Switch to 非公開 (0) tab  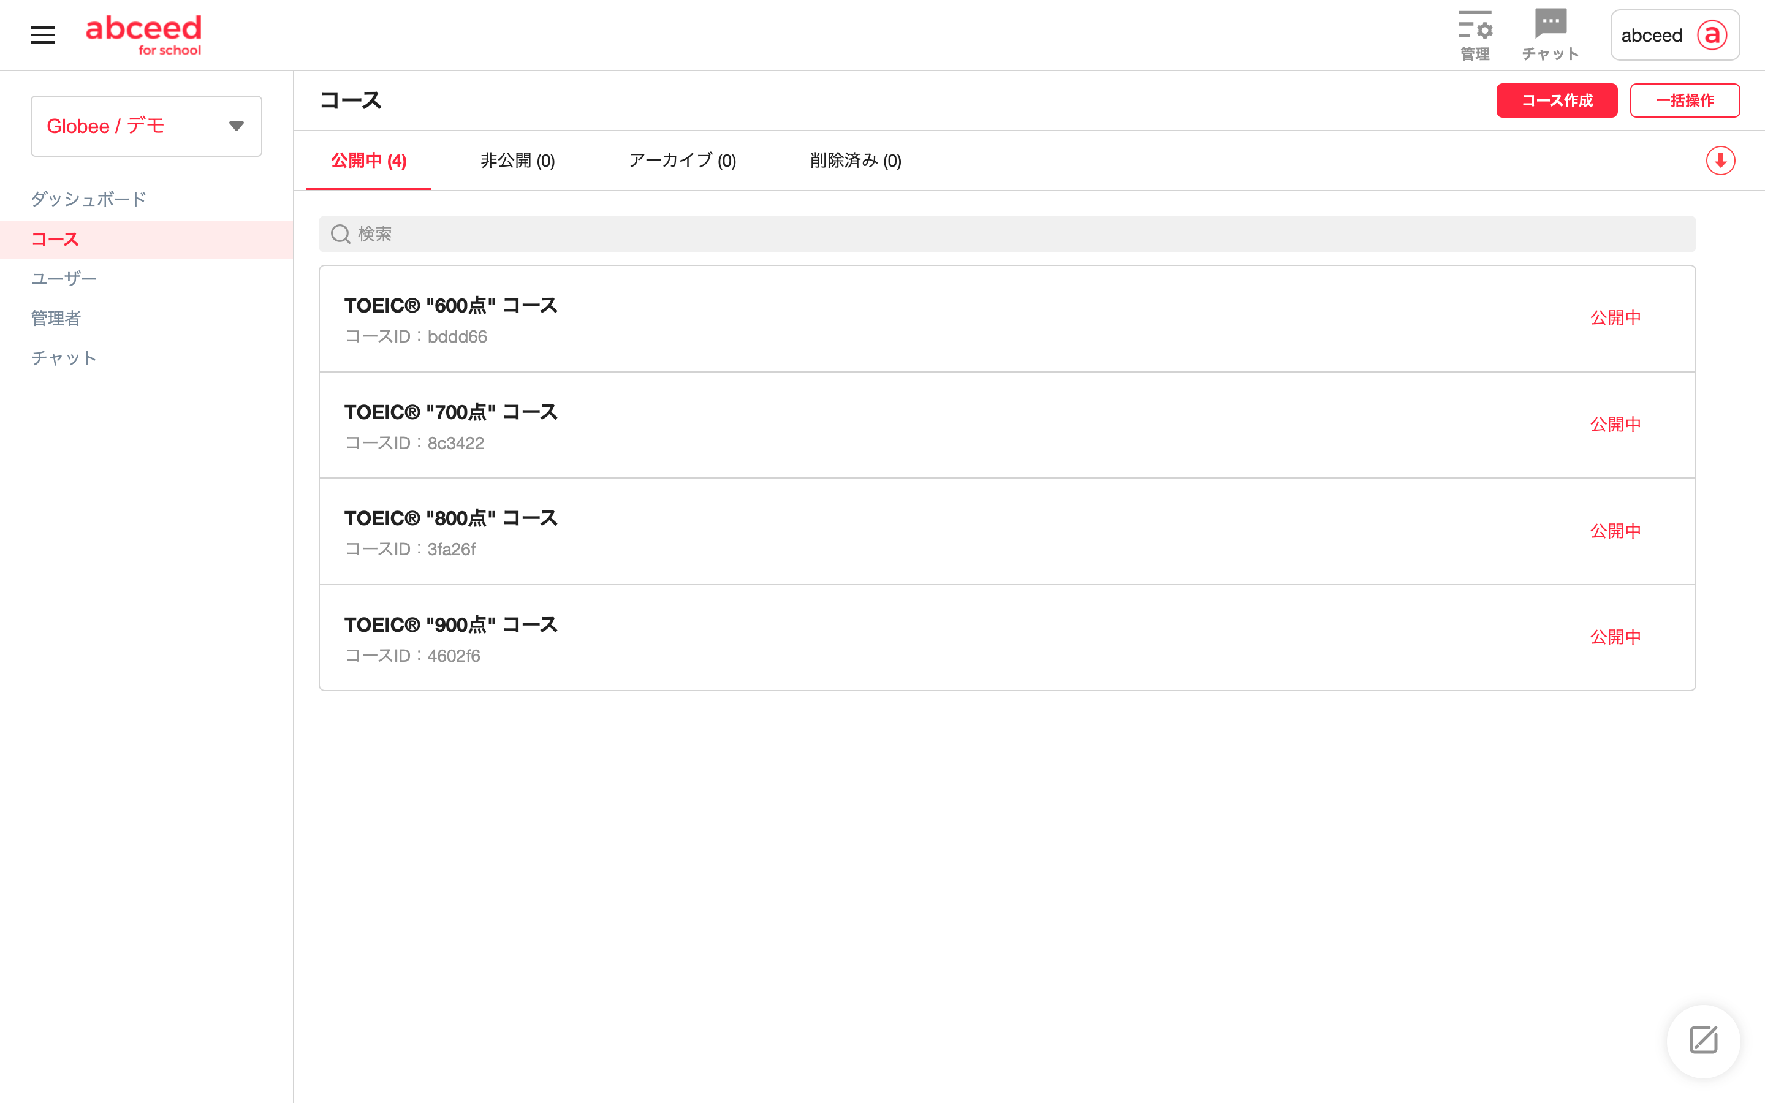click(518, 161)
